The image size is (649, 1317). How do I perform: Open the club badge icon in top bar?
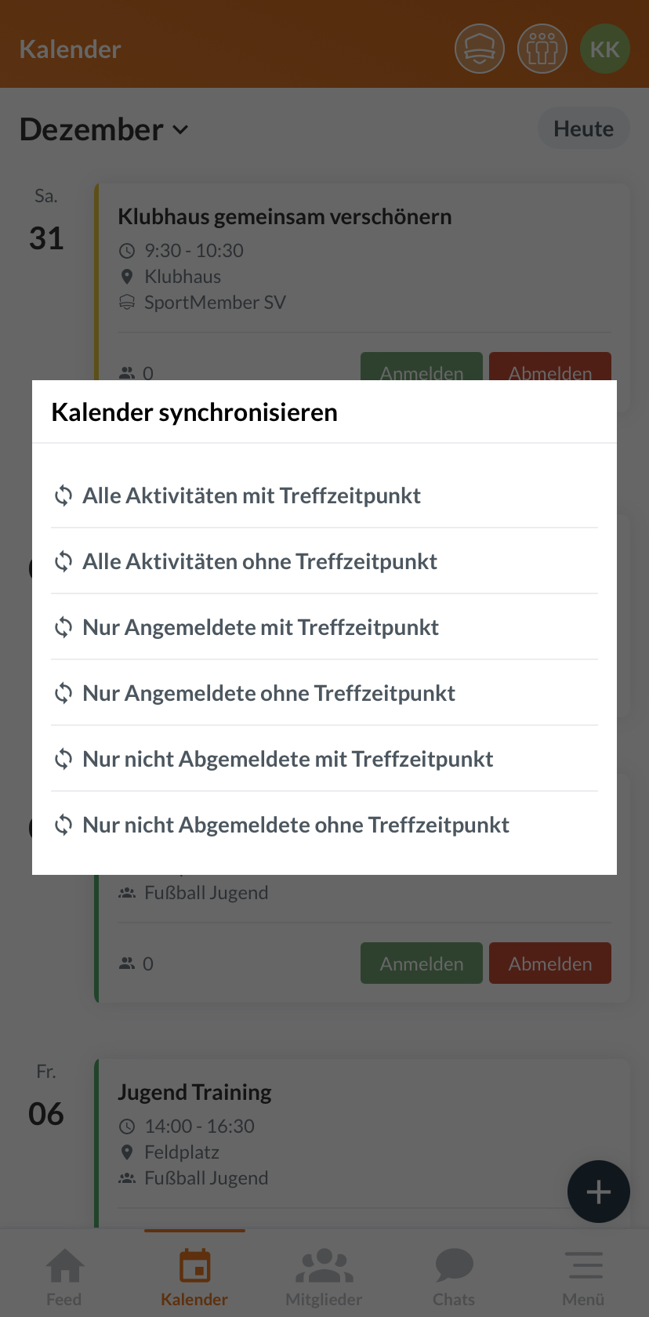(479, 48)
